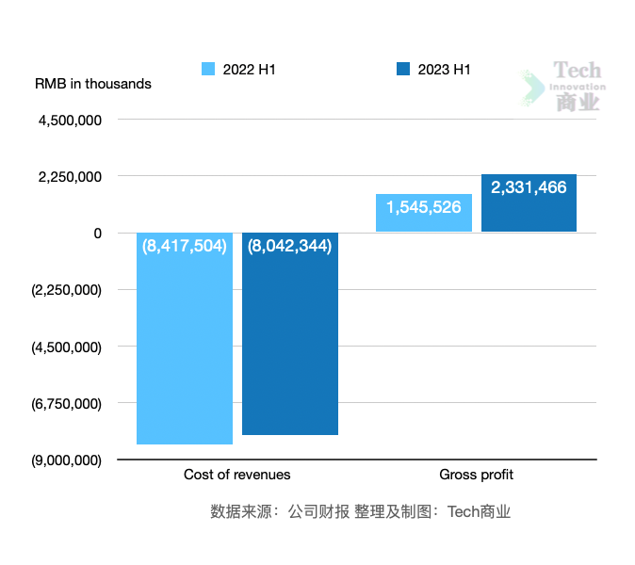Viewport: 635px width, 565px height.
Task: Click the negative (2,250,000) y-axis label
Action: [x=66, y=291]
